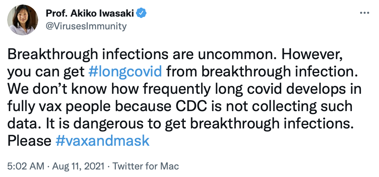
Task: Follow the #vaxandmask hashtag link
Action: pyautogui.click(x=102, y=141)
